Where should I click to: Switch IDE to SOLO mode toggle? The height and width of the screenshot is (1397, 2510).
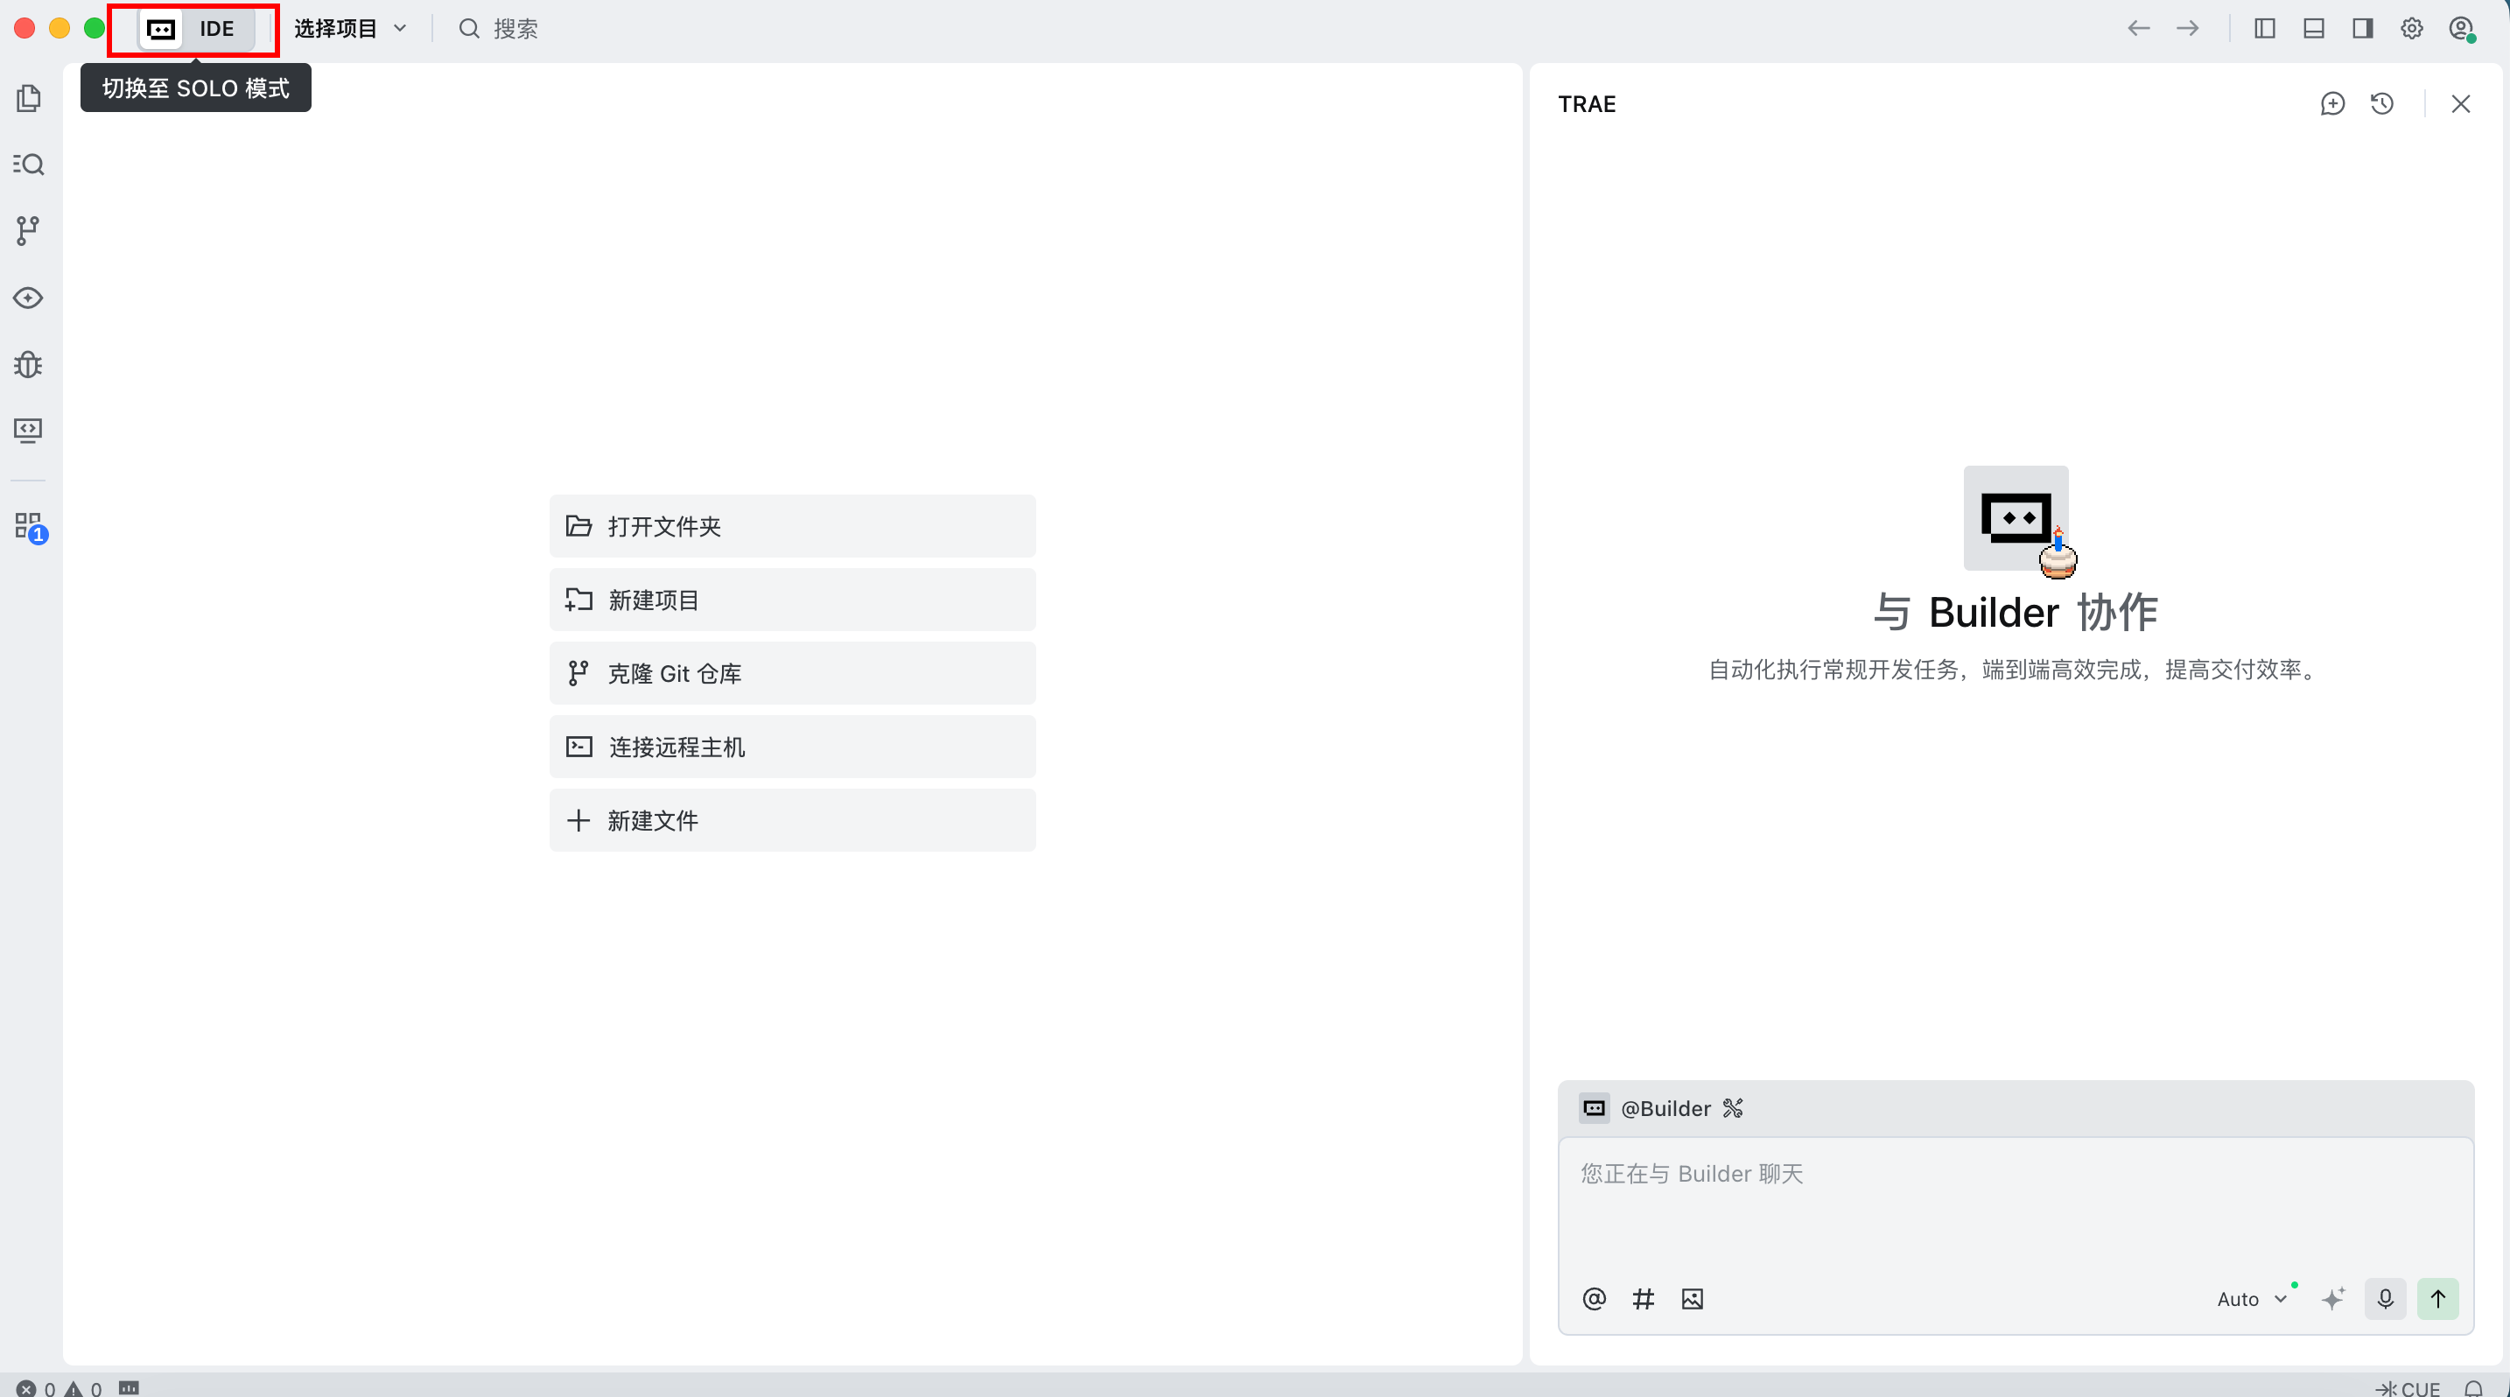pos(194,28)
